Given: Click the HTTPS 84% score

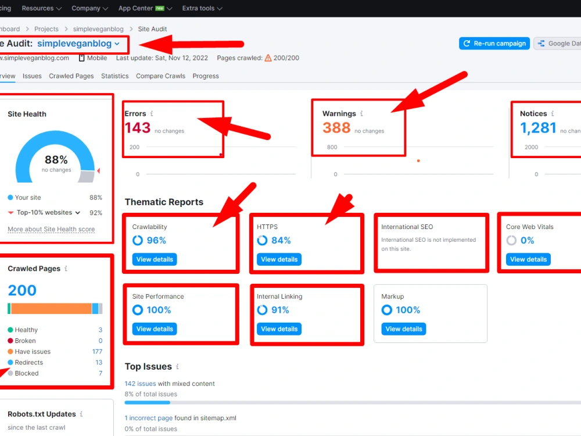Looking at the screenshot, I should tap(281, 240).
